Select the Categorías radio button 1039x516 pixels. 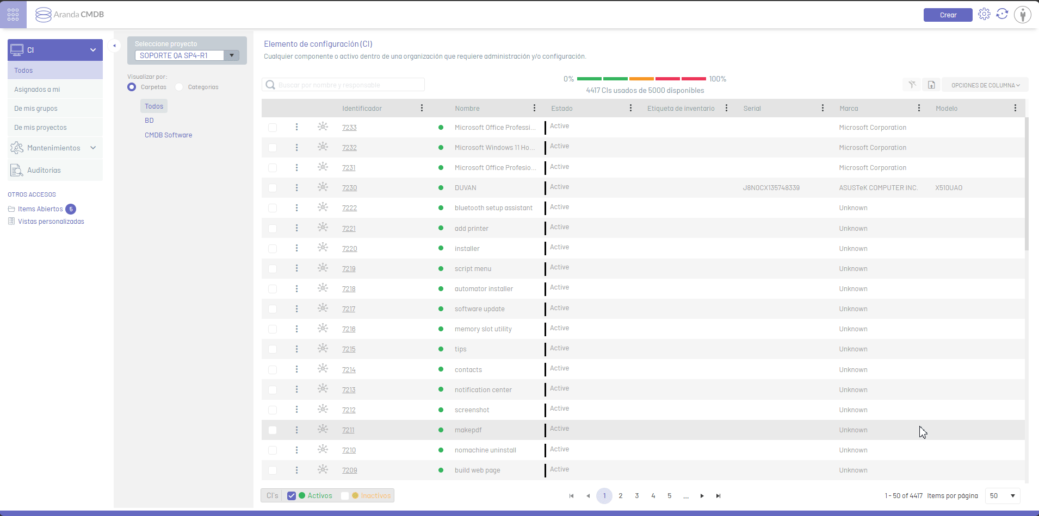coord(179,87)
